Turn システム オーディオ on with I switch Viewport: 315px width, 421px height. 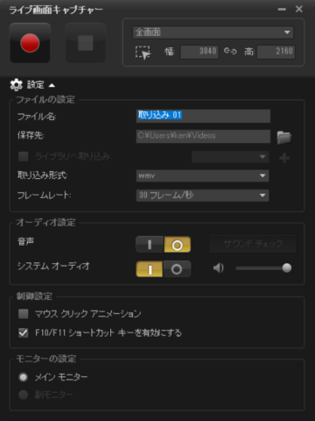click(x=150, y=269)
